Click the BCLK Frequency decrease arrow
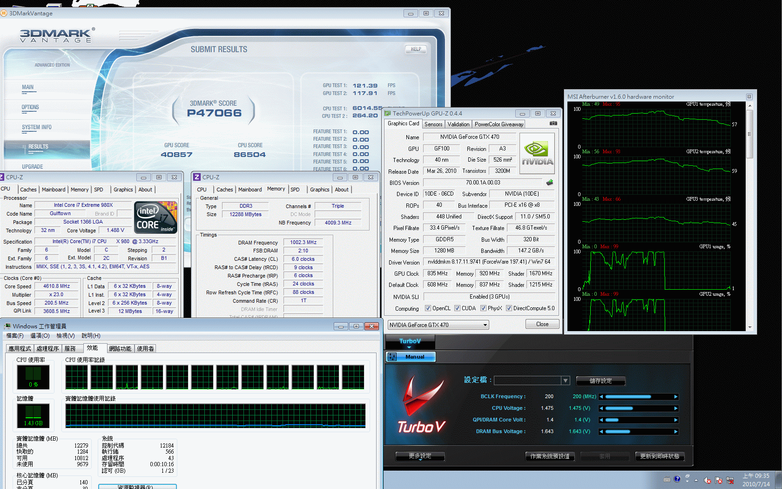The width and height of the screenshot is (782, 489). click(601, 397)
